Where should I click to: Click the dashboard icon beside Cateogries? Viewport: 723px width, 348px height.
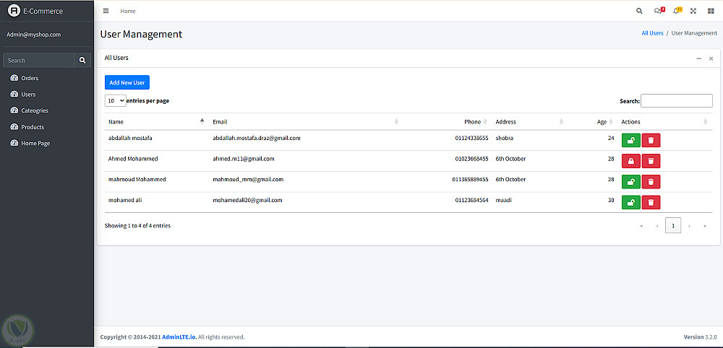[14, 110]
